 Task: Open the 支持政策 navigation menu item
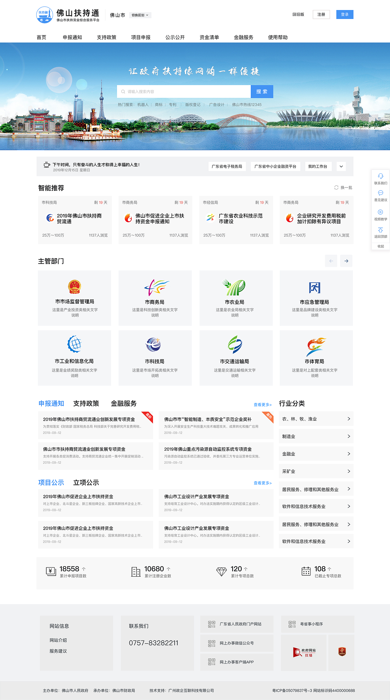click(x=107, y=37)
